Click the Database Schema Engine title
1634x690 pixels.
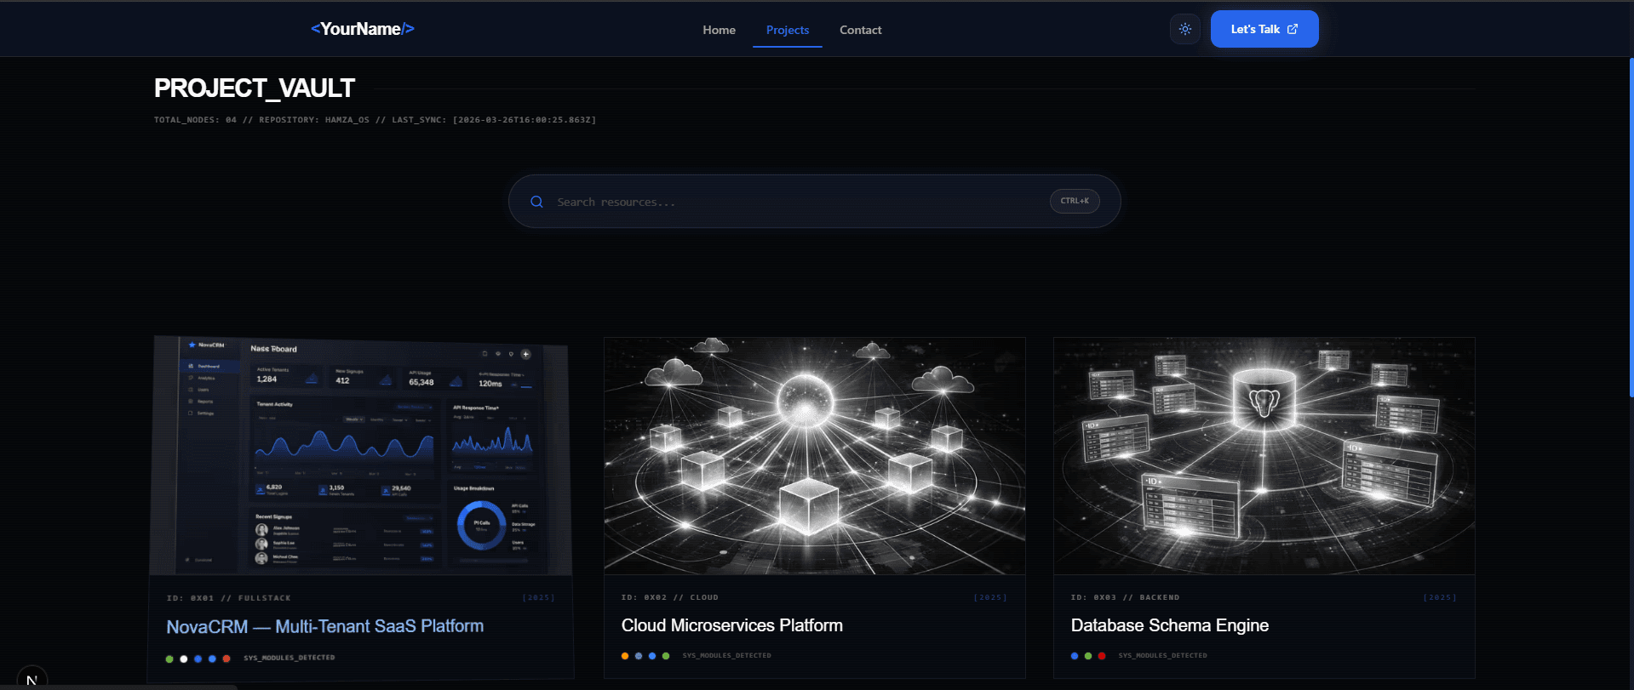(1170, 625)
